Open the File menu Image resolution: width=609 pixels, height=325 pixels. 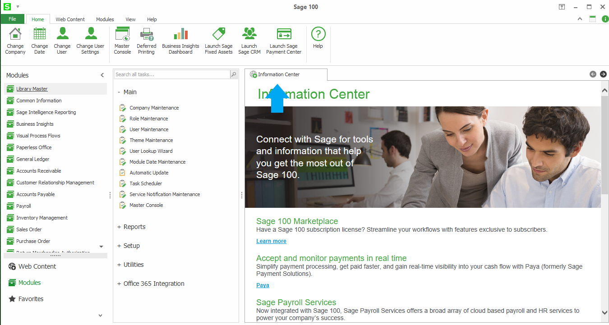(x=12, y=19)
